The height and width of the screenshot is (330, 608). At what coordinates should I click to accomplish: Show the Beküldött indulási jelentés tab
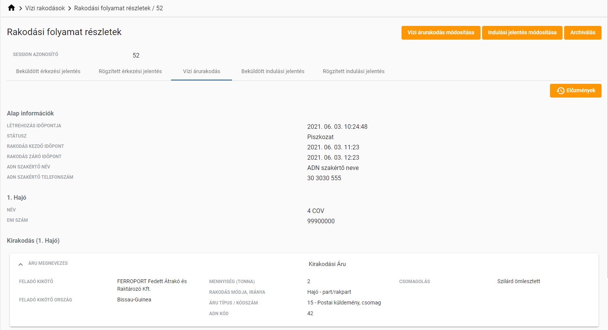tap(273, 71)
